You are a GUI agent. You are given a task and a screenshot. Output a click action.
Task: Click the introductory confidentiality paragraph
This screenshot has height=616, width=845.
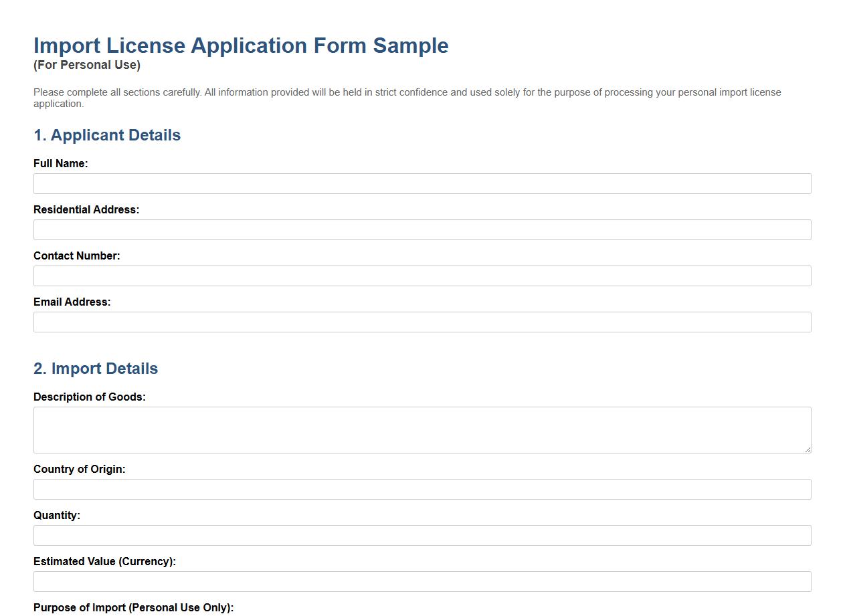(x=407, y=98)
